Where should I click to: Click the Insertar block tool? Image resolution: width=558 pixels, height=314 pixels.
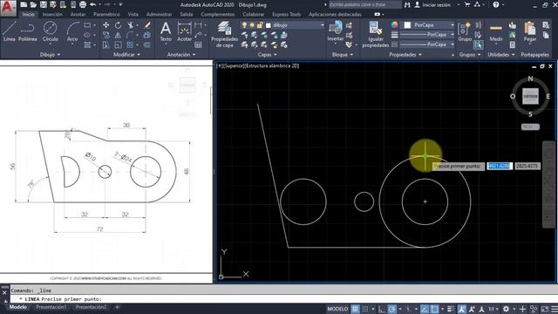pos(335,31)
